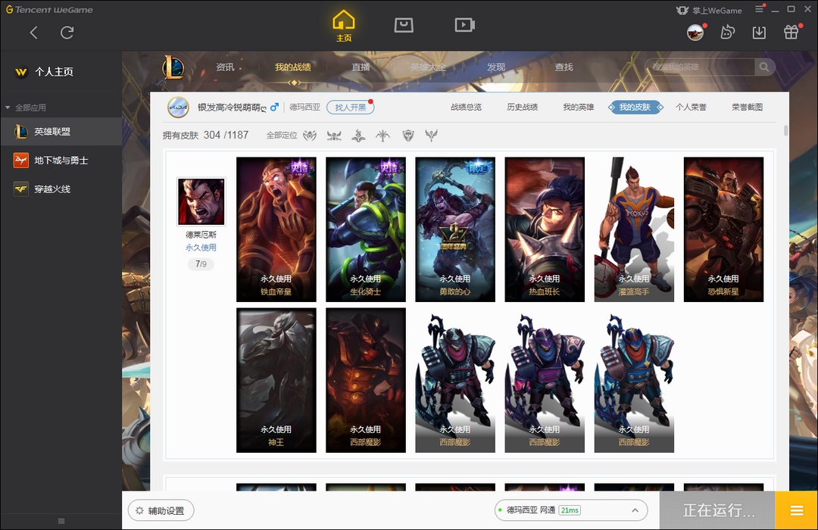Focus the hero search input field

[x=700, y=67]
